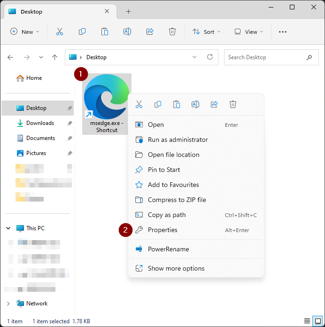Select the Desktop tab
325x327 pixels.
click(x=60, y=11)
